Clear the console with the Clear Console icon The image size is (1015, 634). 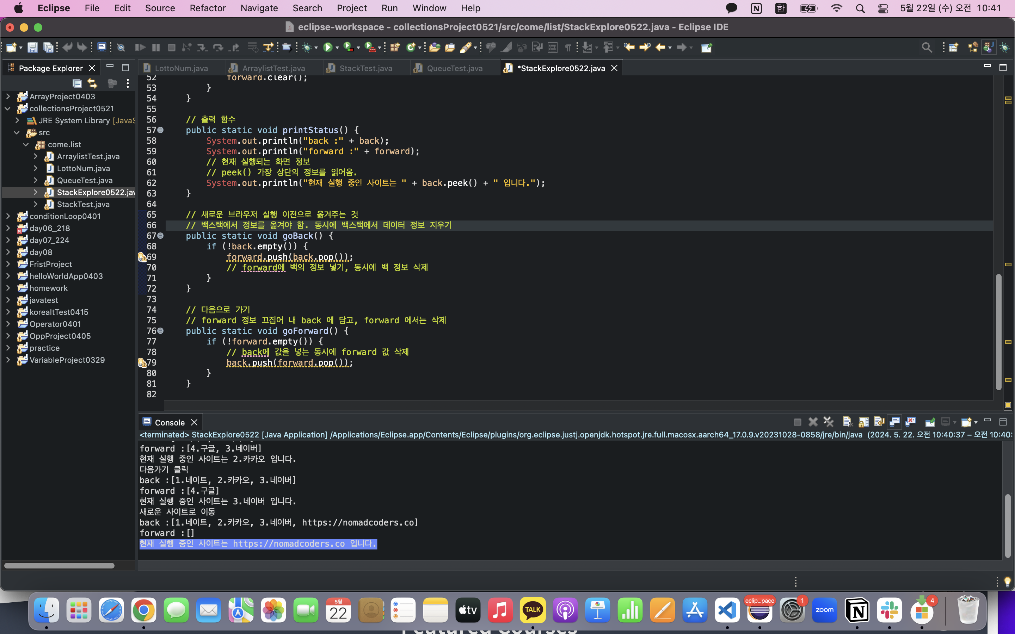[847, 422]
